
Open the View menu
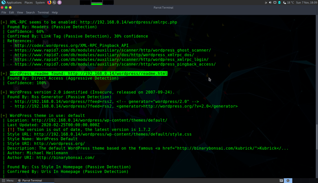(20, 12)
